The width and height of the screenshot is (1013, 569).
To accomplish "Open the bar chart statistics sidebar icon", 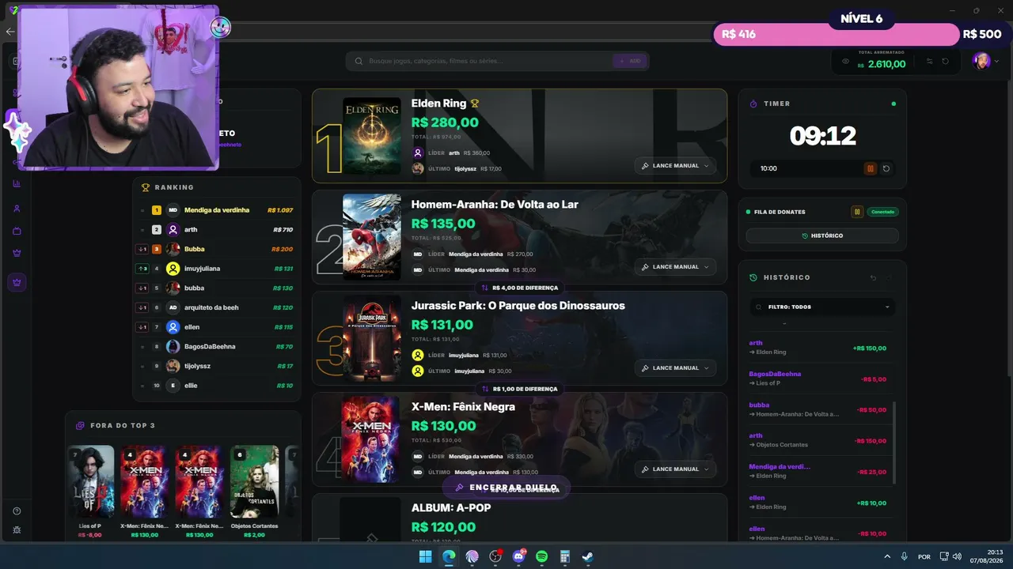I will pos(17,183).
